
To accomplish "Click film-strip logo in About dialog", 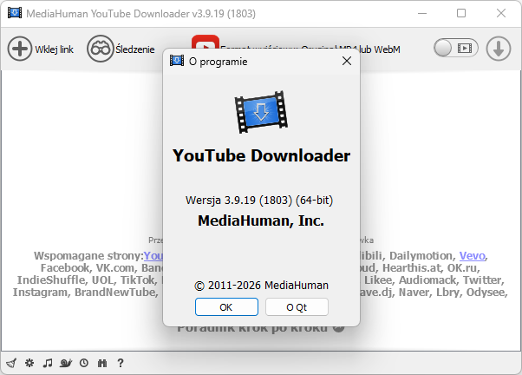I will [261, 112].
